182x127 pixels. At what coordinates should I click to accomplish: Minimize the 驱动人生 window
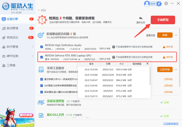(172, 3)
